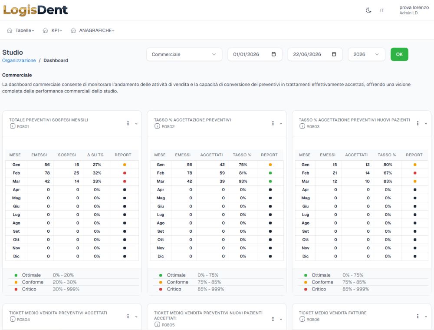
Task: Click home icon beside Tabelle
Action: (x=10, y=30)
